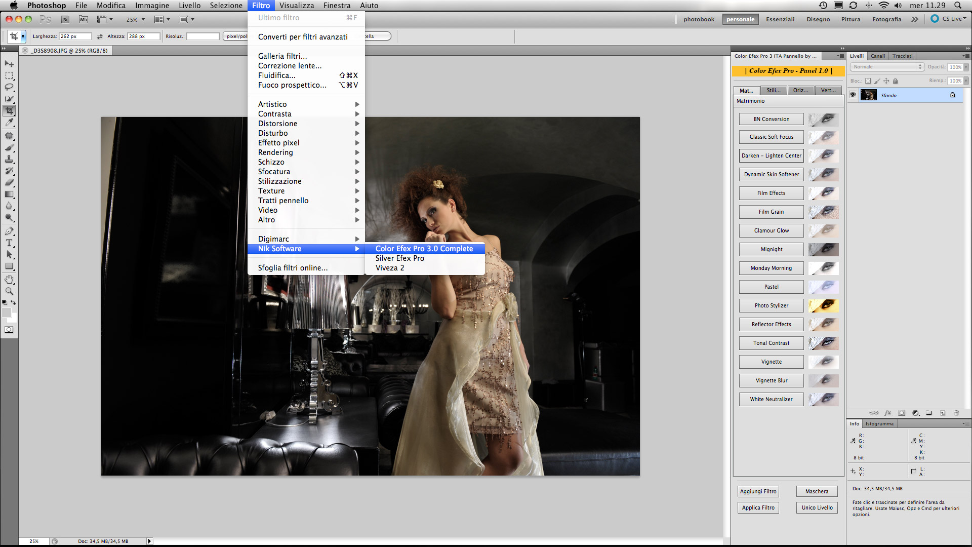Select the Rectangular Marquee tool
This screenshot has height=547, width=972.
(x=9, y=75)
